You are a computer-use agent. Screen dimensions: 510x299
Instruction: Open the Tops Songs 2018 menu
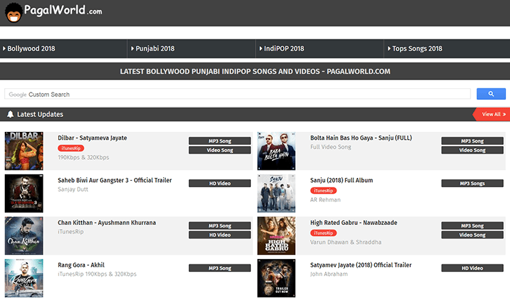[x=447, y=49]
